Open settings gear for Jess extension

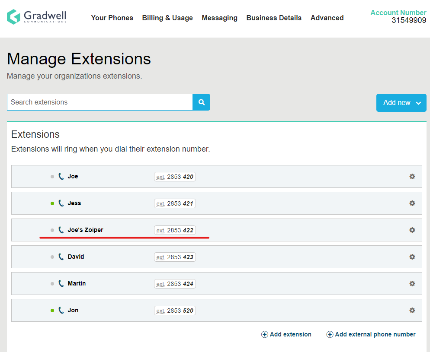pyautogui.click(x=412, y=203)
